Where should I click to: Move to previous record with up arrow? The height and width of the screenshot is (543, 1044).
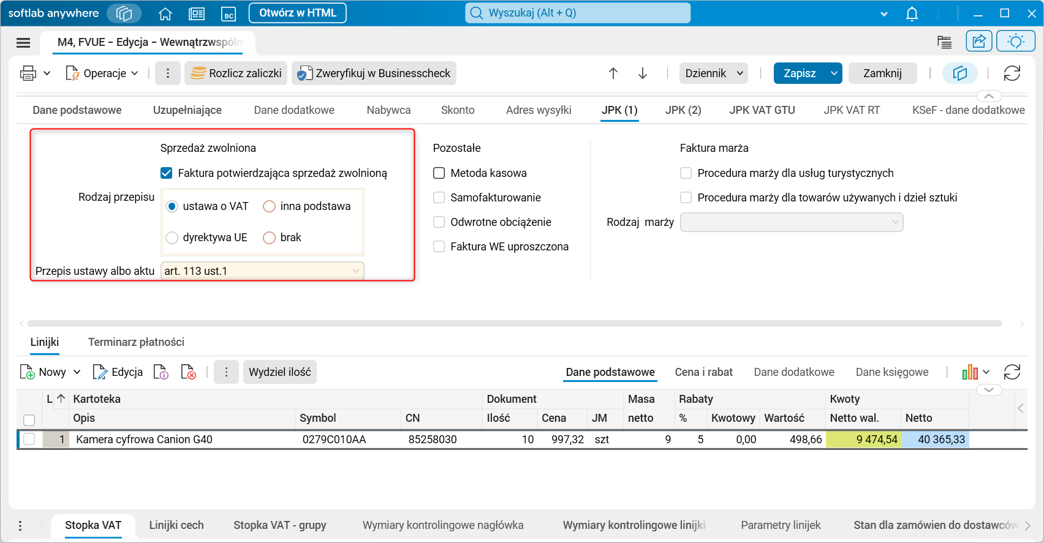(x=613, y=73)
